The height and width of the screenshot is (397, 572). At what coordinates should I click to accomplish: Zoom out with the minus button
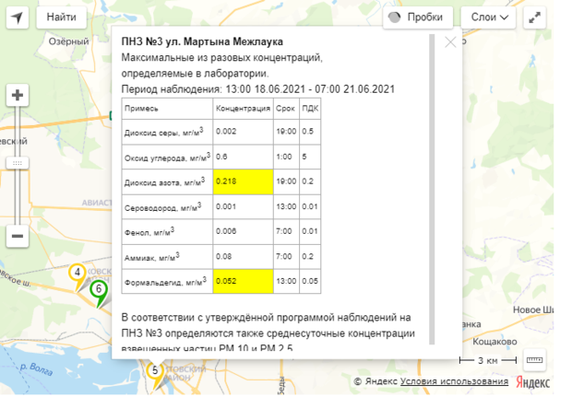(18, 236)
